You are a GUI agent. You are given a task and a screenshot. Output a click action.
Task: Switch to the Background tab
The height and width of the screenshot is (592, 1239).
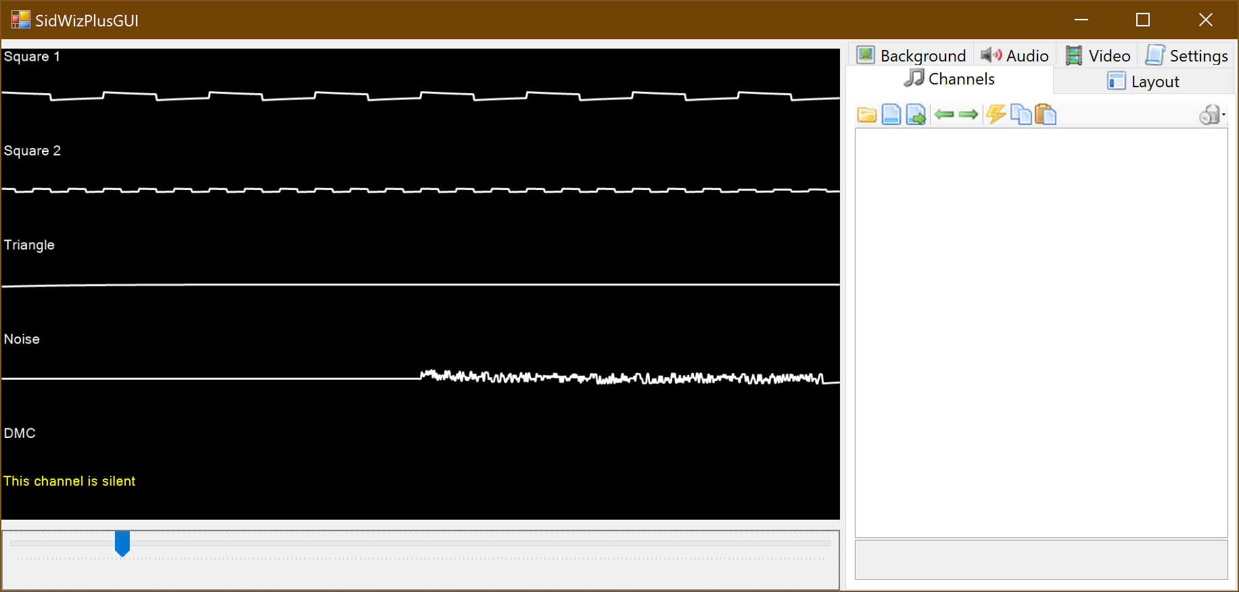click(x=911, y=55)
